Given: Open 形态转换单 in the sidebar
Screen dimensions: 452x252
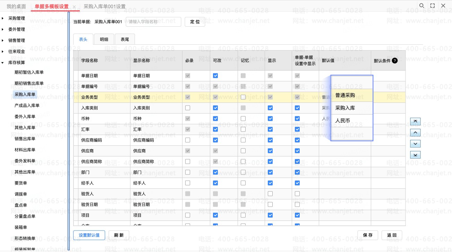Looking at the screenshot, I should [25, 238].
